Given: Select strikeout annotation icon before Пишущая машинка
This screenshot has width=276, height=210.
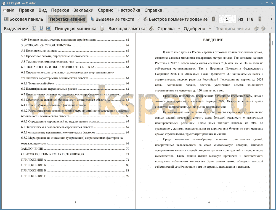Looking at the screenshot, I should tap(49, 28).
